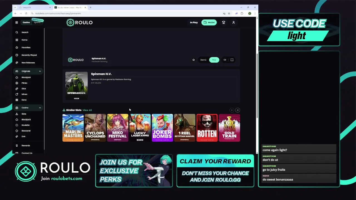
Task: Show previous similar slots
Action: [232, 110]
